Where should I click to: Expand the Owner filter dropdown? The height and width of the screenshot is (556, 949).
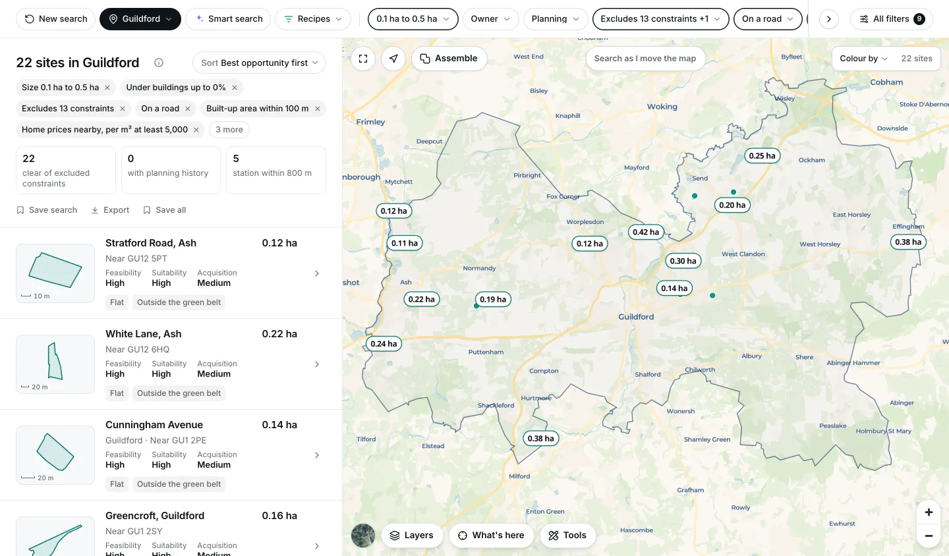[x=491, y=19]
